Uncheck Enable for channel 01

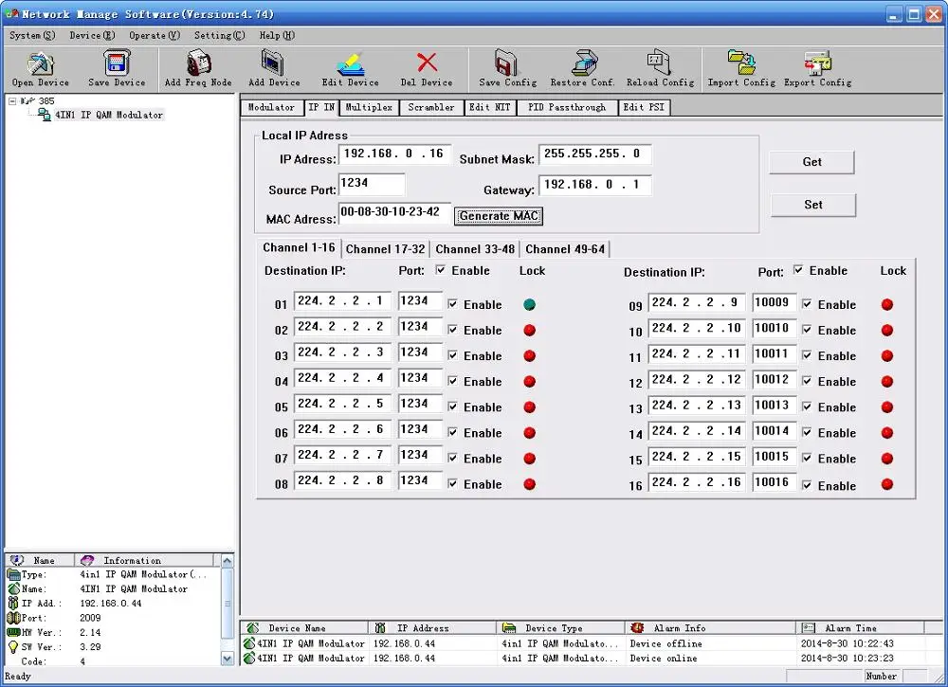click(x=452, y=304)
